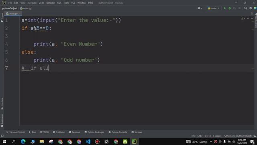Open the Help menu
The width and height of the screenshot is (257, 145).
90,3
